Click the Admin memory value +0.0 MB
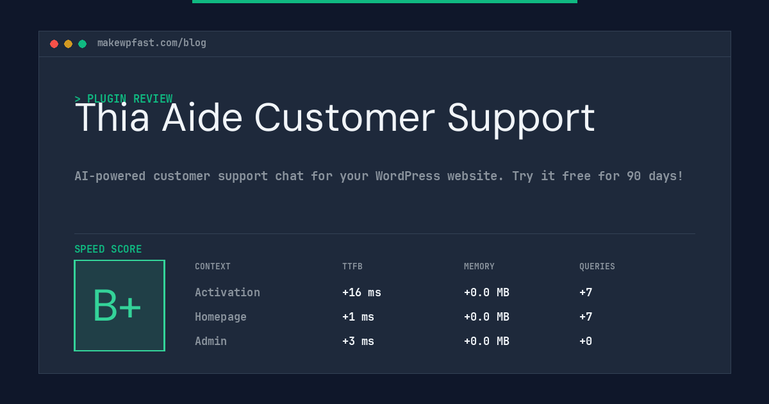 click(486, 341)
